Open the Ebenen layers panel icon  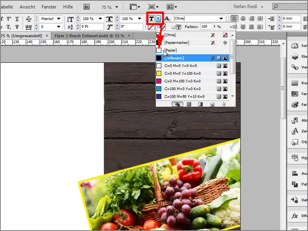point(295,56)
